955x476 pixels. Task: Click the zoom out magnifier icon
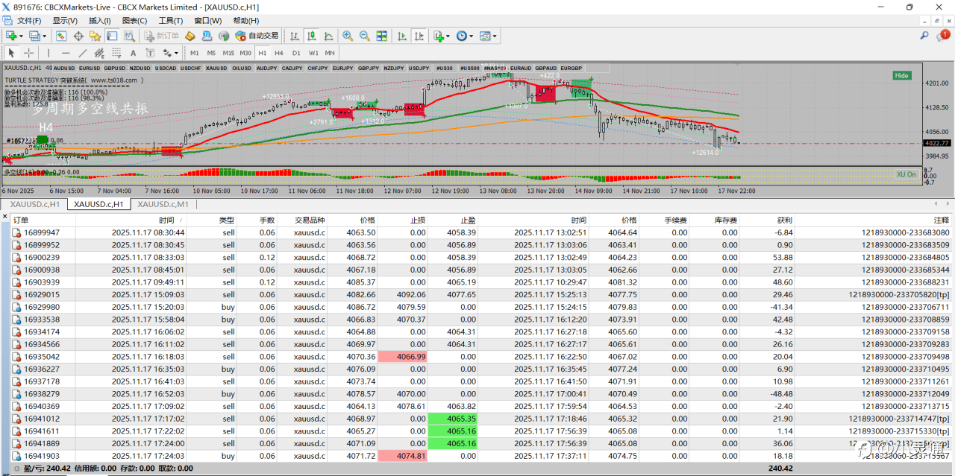[x=365, y=36]
